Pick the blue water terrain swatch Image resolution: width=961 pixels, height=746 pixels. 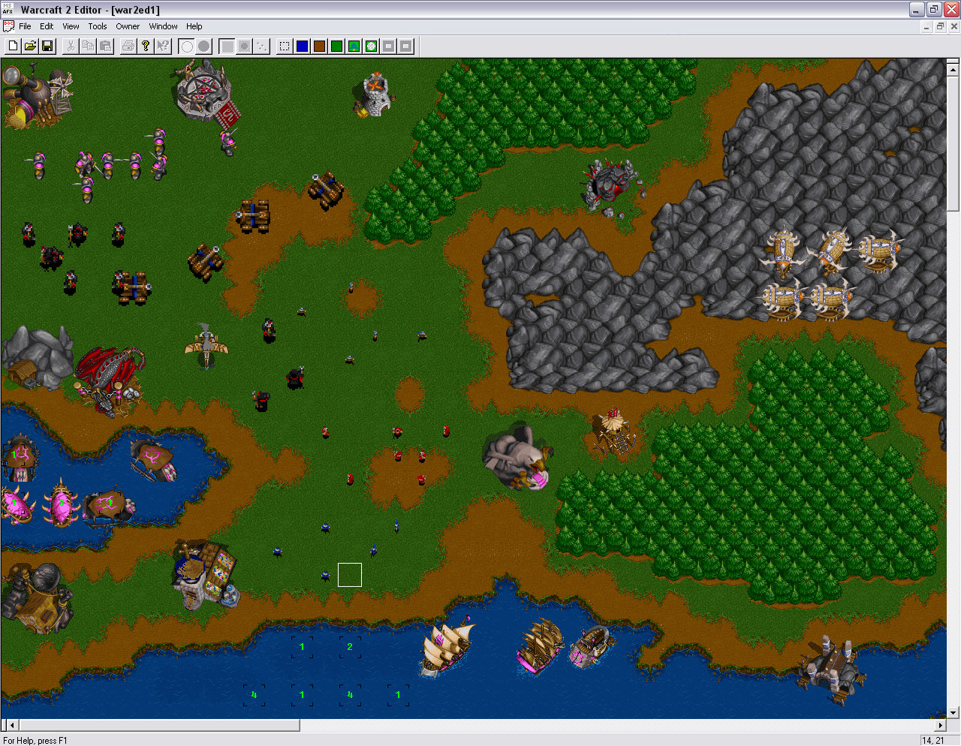[302, 47]
